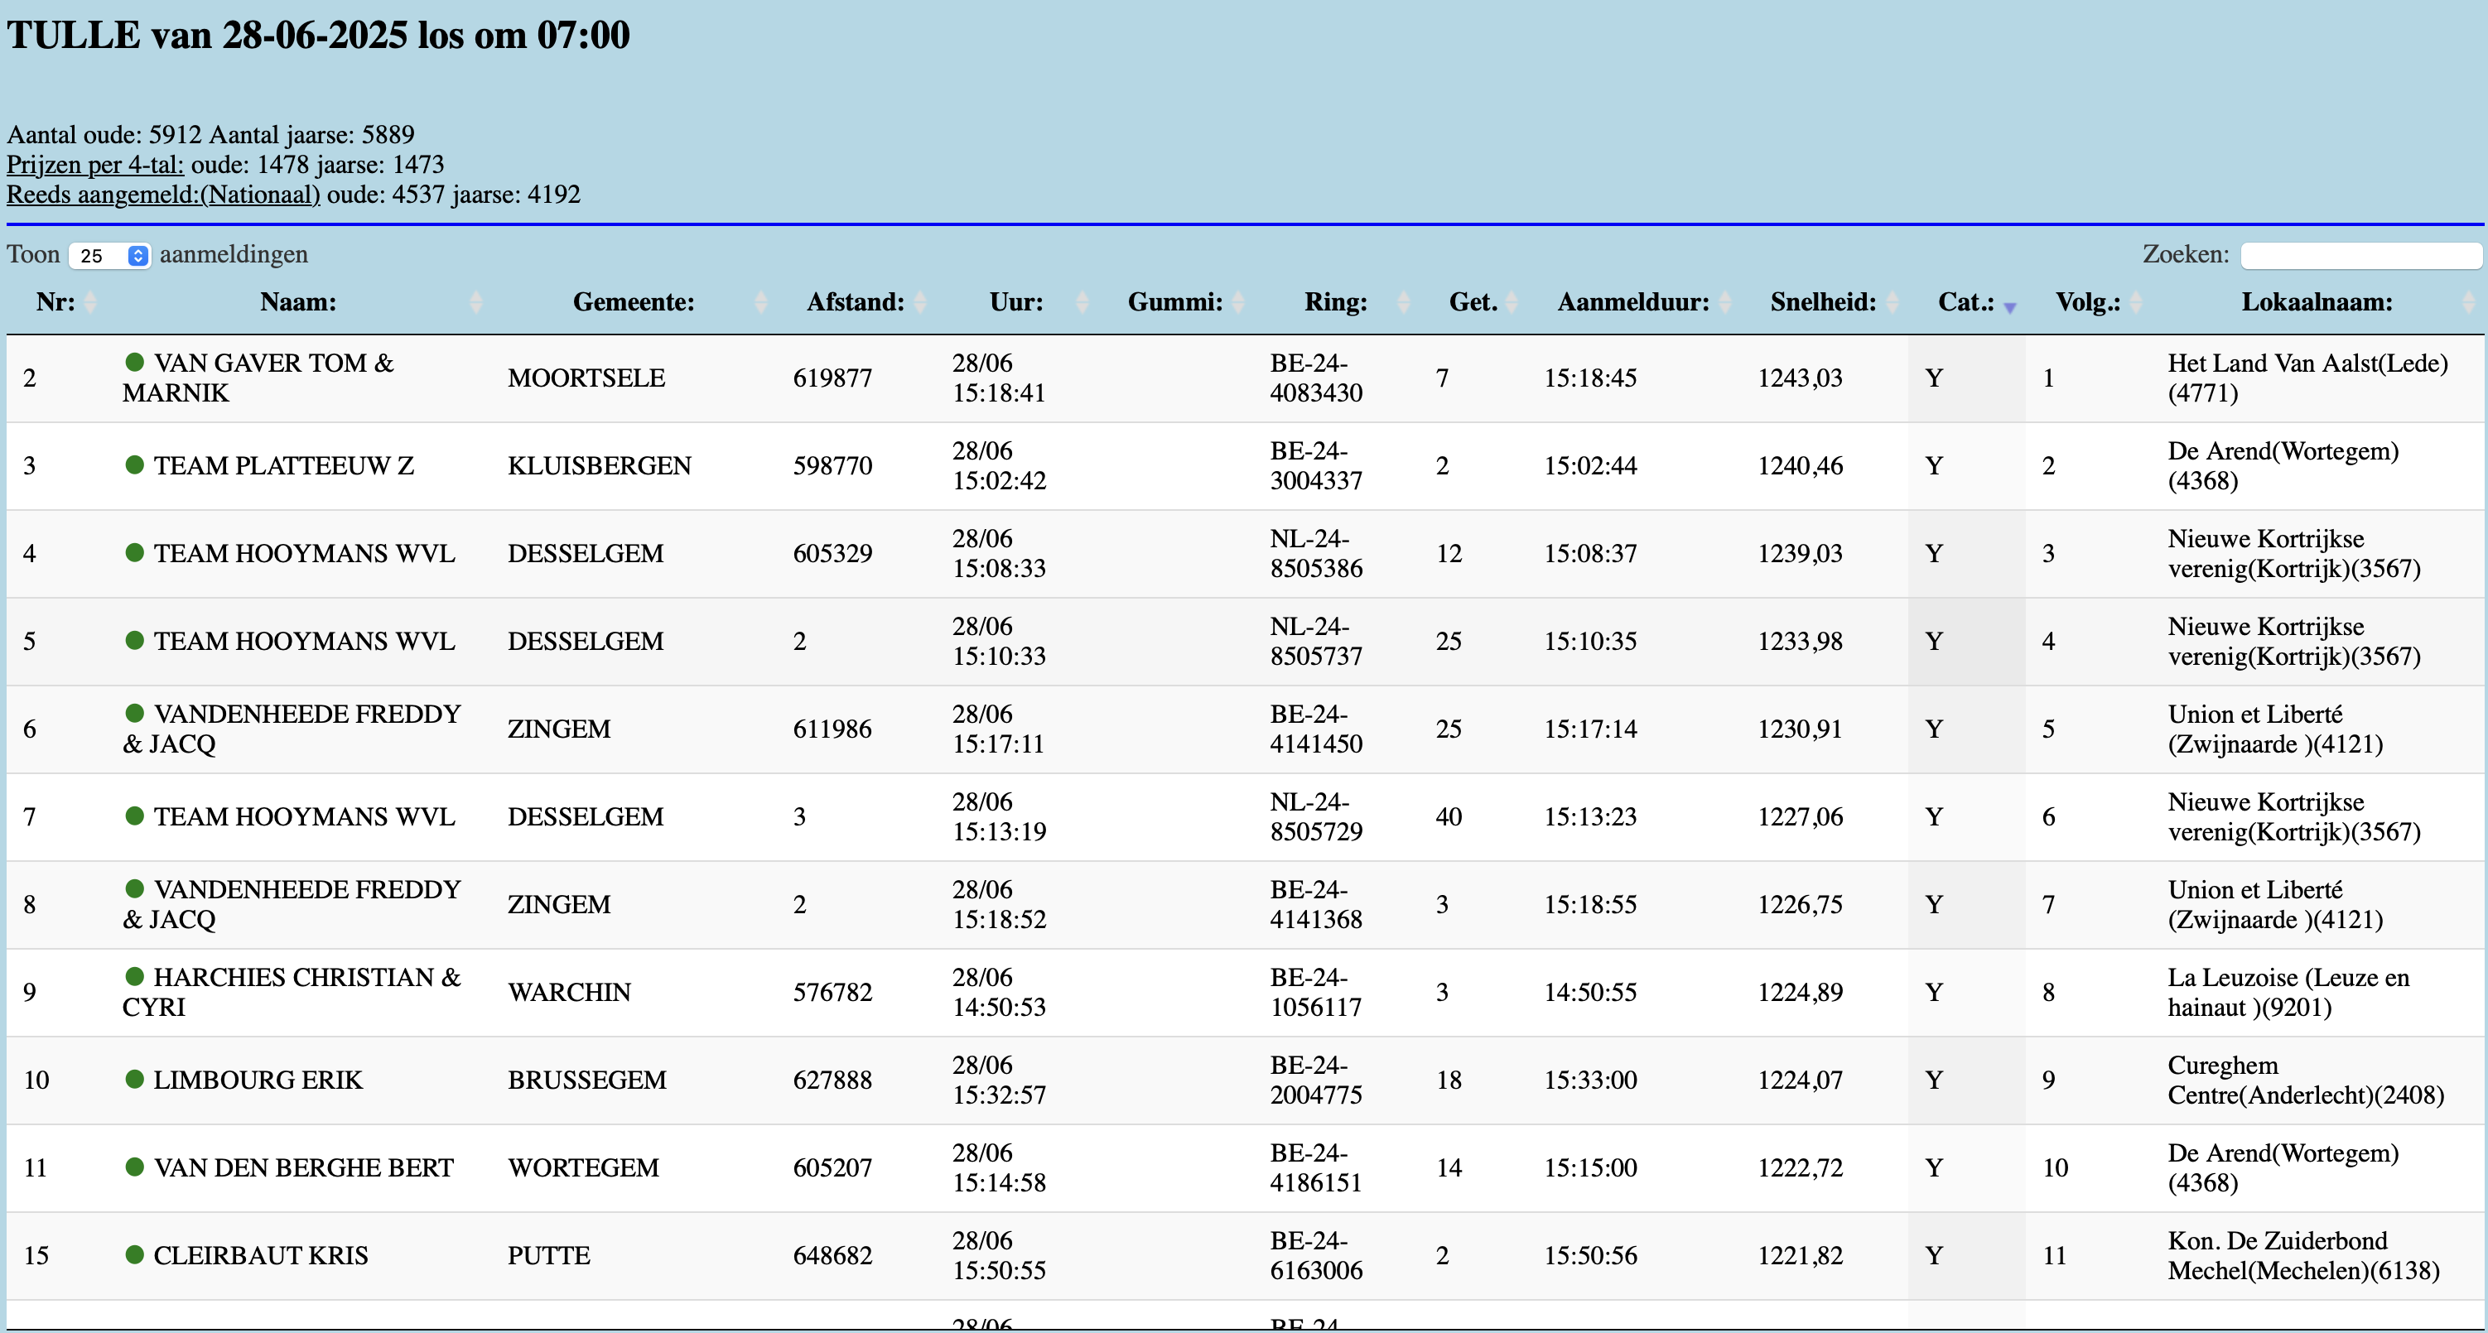Click green dot beside HARCHIES CHRISTIAN & CYRI
The width and height of the screenshot is (2488, 1333).
pyautogui.click(x=134, y=976)
